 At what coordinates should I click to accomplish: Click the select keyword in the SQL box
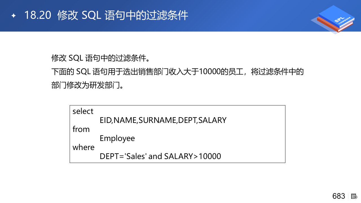coord(83,111)
